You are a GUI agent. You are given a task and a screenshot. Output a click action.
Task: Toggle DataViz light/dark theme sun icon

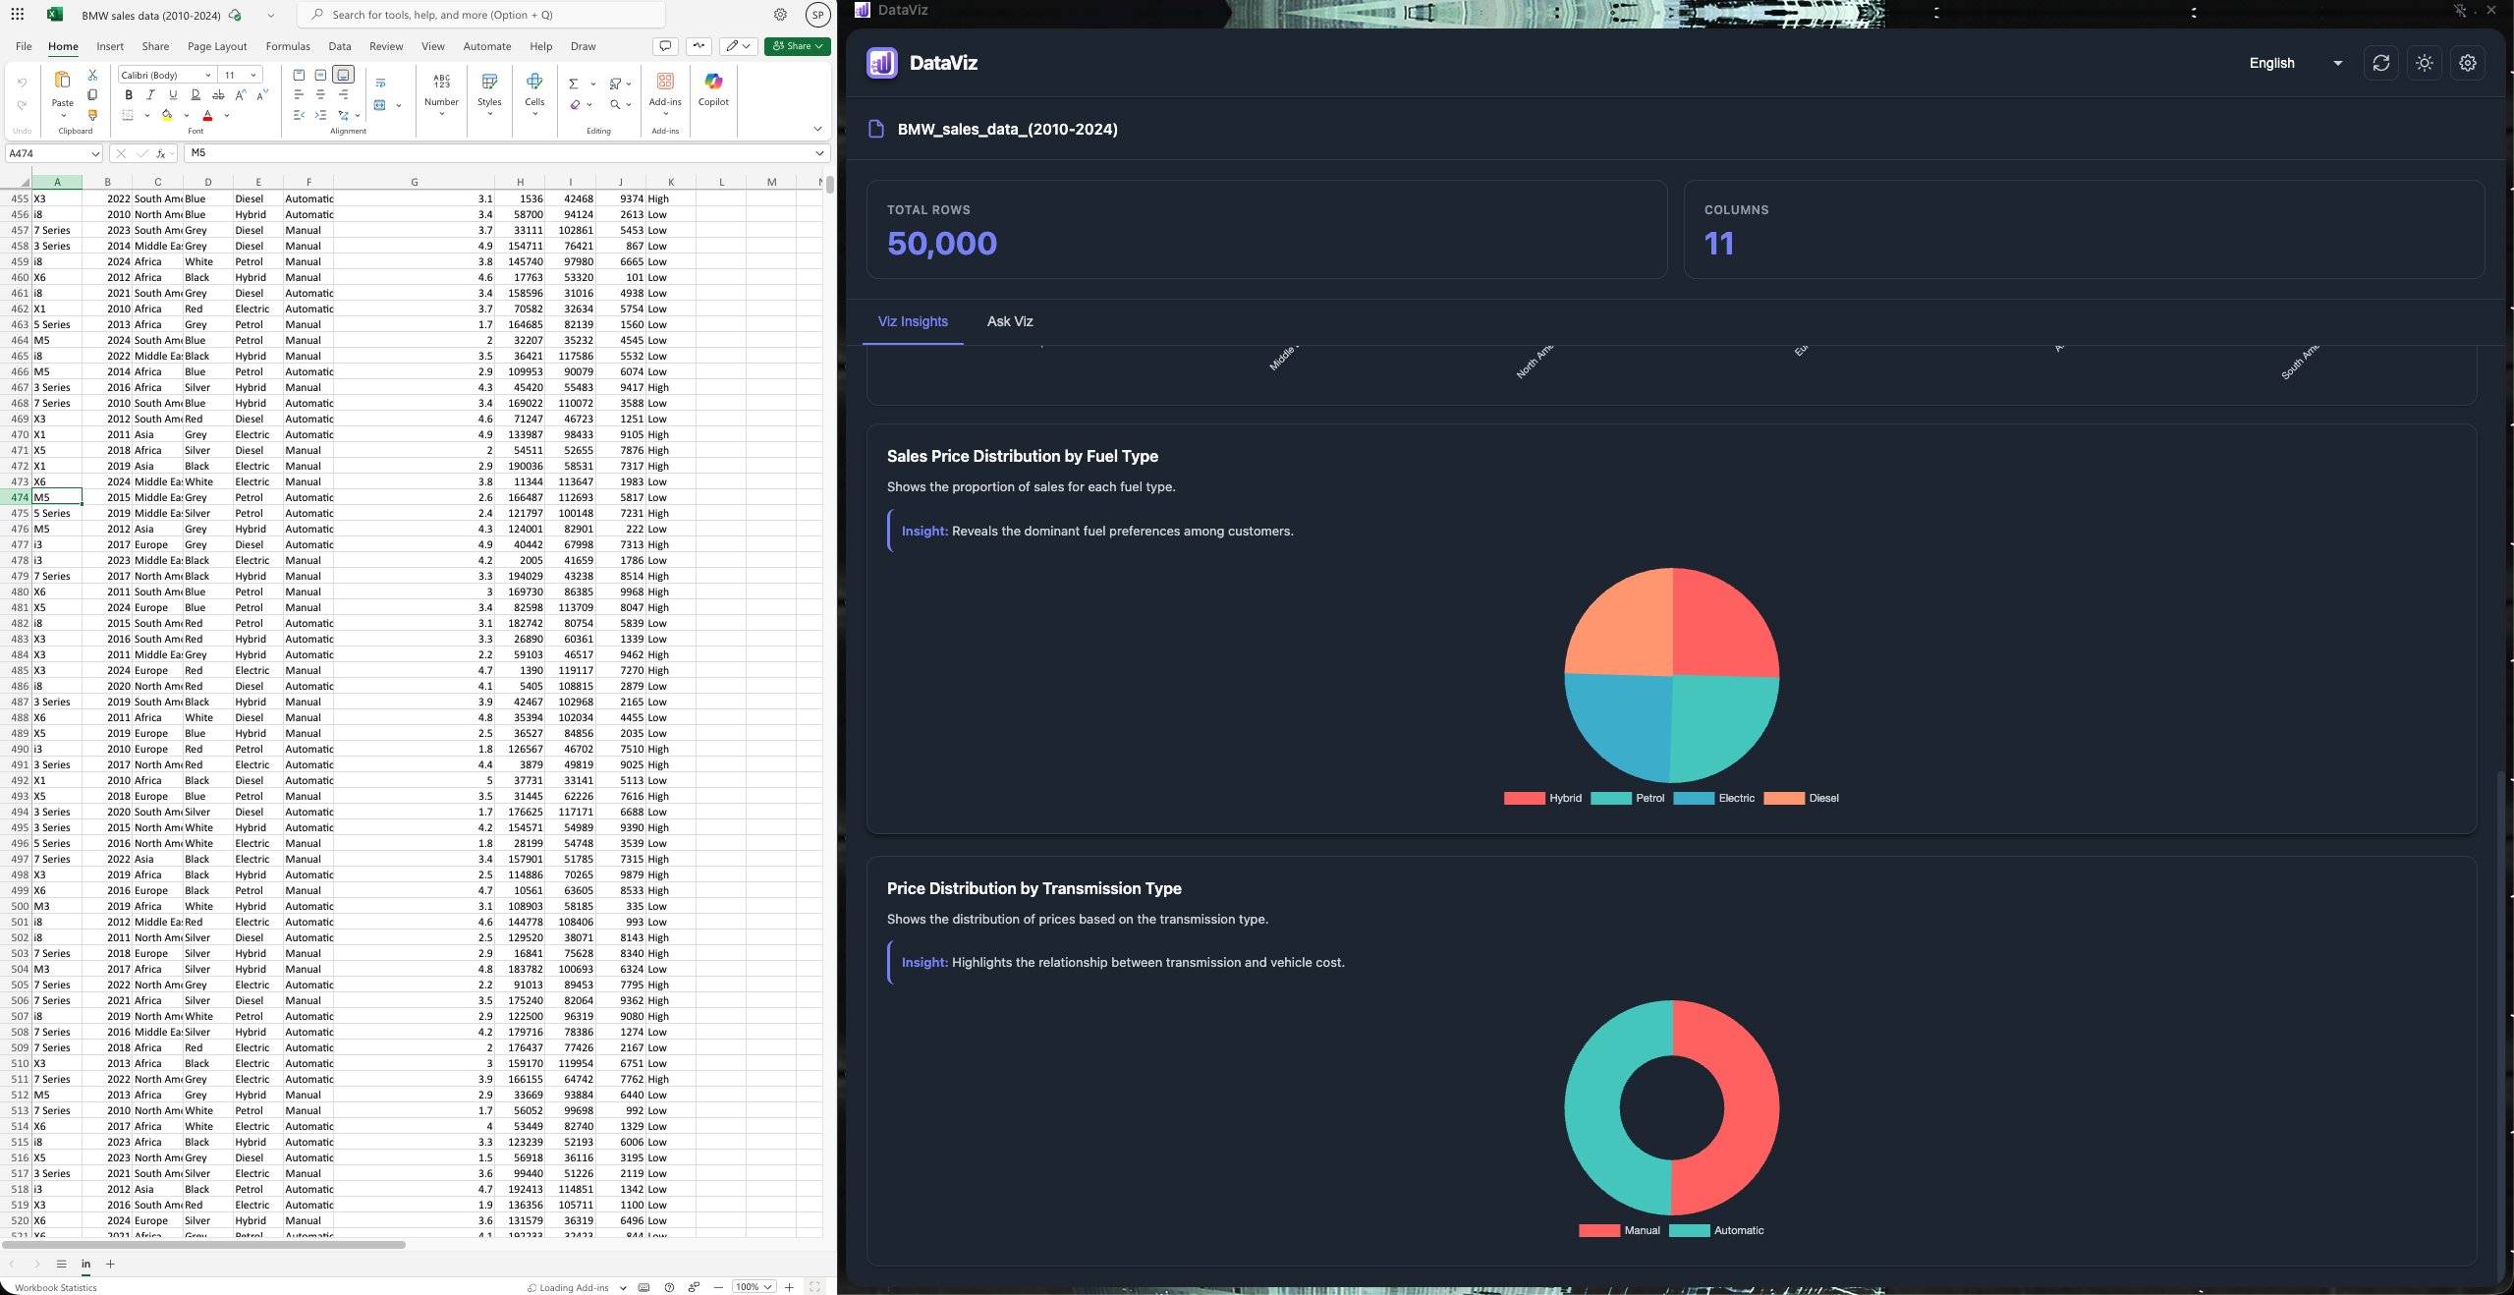click(2424, 63)
